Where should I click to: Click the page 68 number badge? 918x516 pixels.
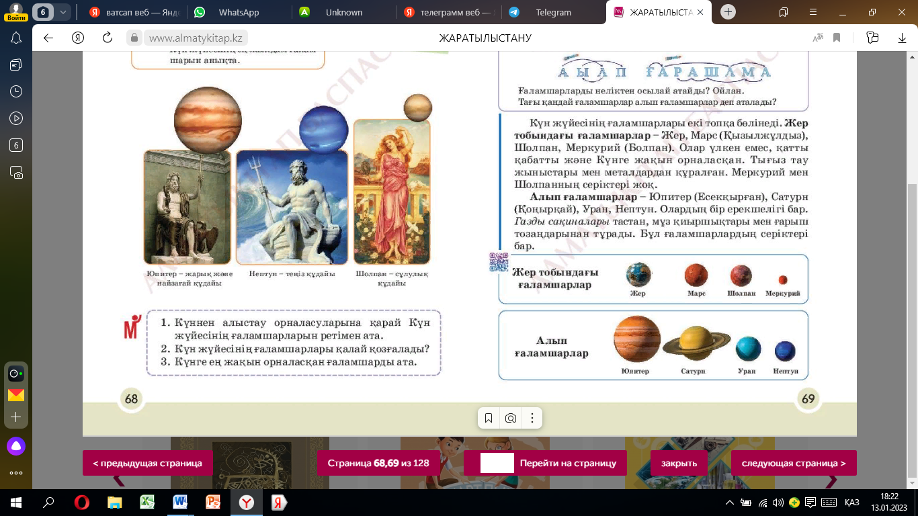tap(131, 399)
